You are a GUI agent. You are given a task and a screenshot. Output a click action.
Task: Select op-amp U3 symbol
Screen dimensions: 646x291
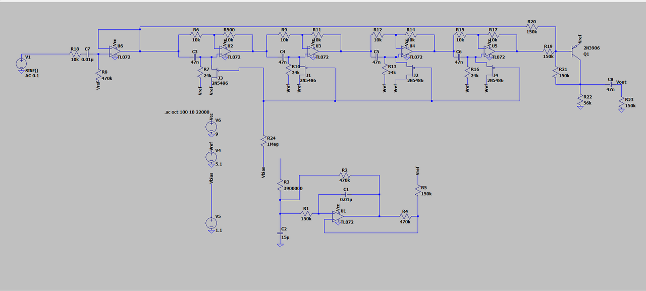313,50
